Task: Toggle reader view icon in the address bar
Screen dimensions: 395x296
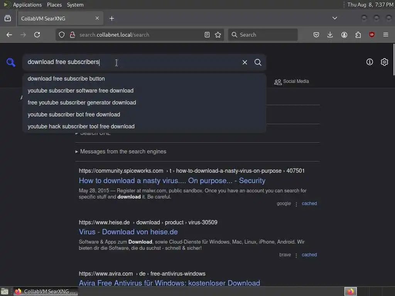Action: click(207, 35)
